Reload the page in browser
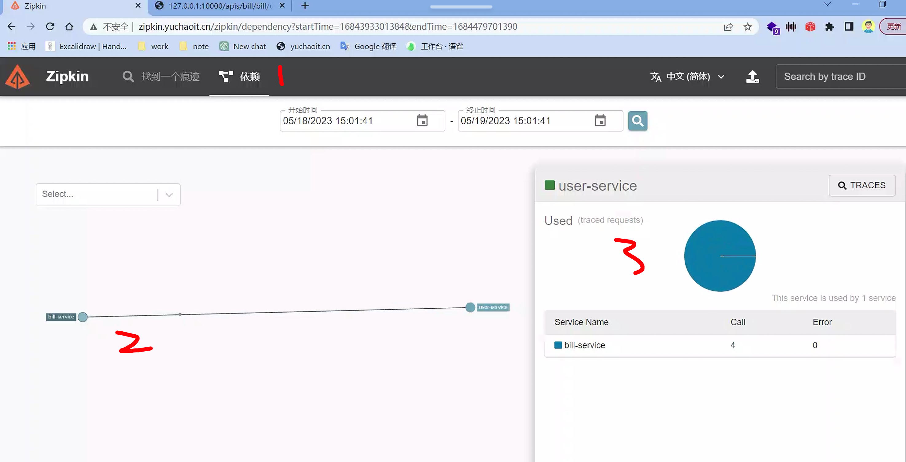Screen dimensions: 906x462 click(50, 27)
